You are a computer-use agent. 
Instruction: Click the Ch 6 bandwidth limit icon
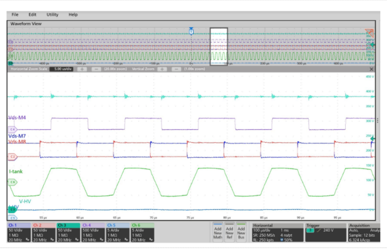coord(151,239)
